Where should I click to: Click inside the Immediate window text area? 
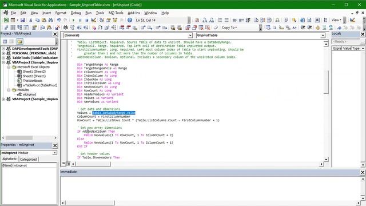click(210, 188)
